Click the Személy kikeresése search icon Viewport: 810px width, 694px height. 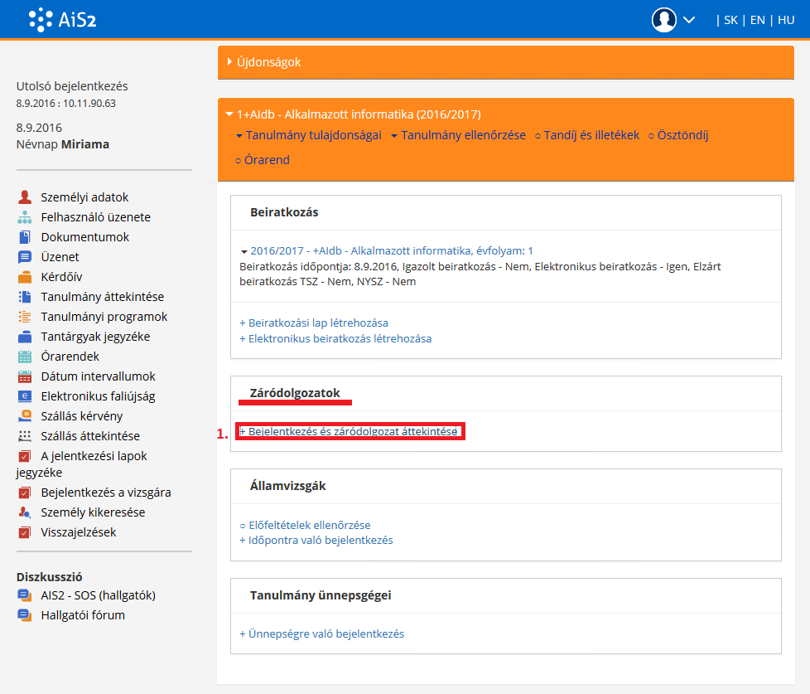(x=24, y=512)
